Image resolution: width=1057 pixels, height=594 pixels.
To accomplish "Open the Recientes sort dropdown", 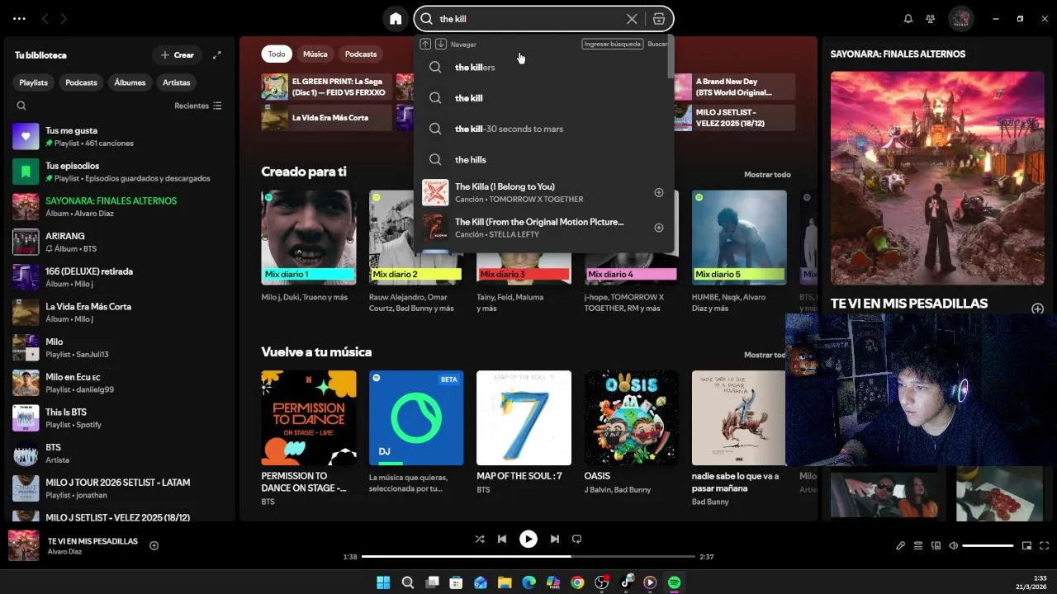I will pos(198,106).
